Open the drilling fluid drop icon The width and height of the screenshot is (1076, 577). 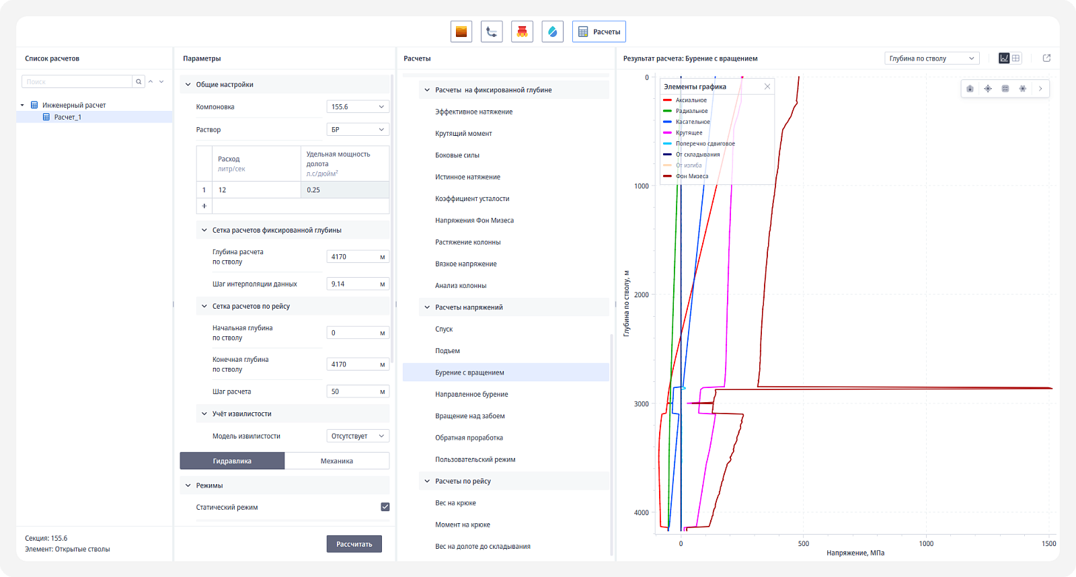point(552,32)
